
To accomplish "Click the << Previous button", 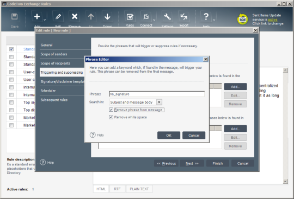I will tap(166, 163).
